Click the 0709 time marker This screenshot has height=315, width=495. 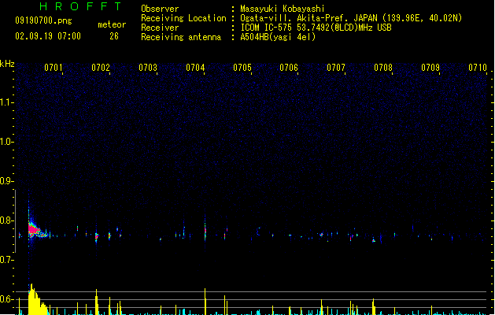point(430,67)
